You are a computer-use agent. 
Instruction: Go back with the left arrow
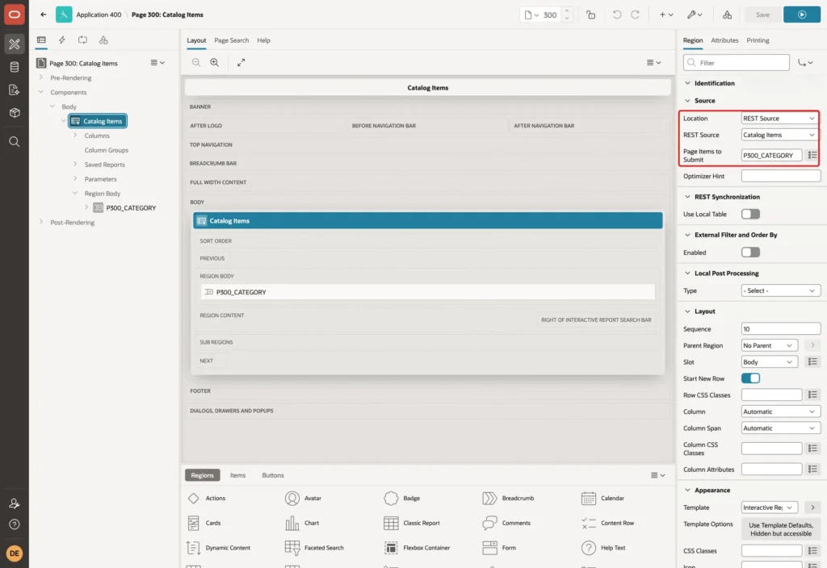(x=44, y=15)
